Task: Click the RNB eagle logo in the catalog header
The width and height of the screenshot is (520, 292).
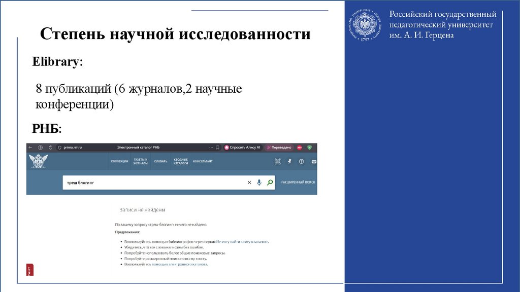Action: click(39, 161)
